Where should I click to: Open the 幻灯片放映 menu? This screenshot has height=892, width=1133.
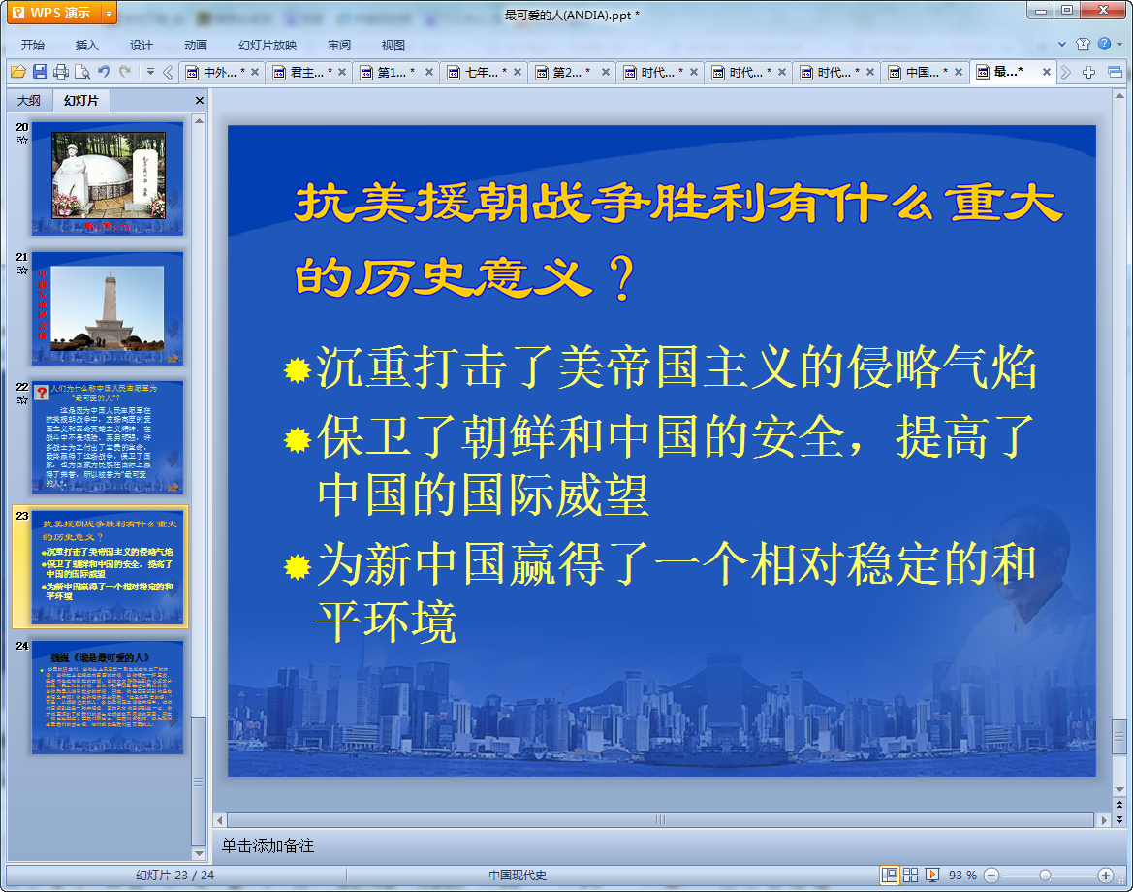click(268, 45)
